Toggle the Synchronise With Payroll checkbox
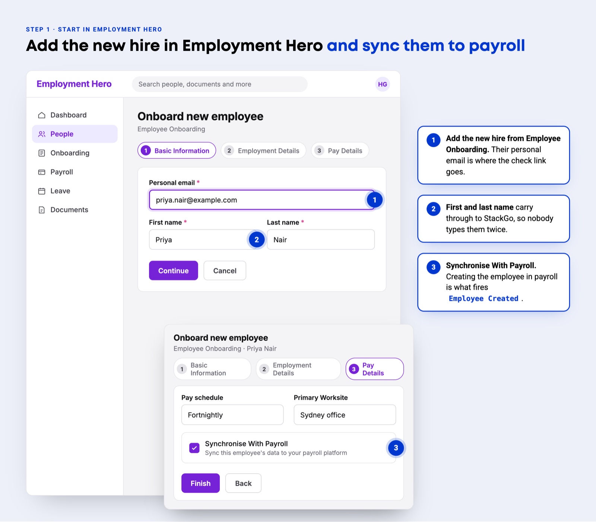 point(194,448)
